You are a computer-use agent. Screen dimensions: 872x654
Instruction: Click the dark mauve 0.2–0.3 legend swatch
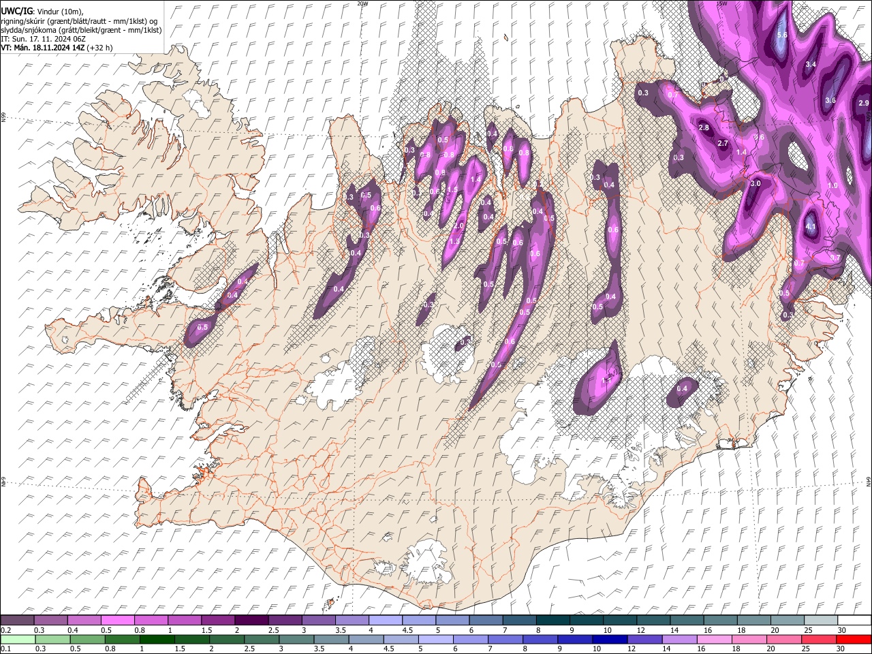point(18,620)
